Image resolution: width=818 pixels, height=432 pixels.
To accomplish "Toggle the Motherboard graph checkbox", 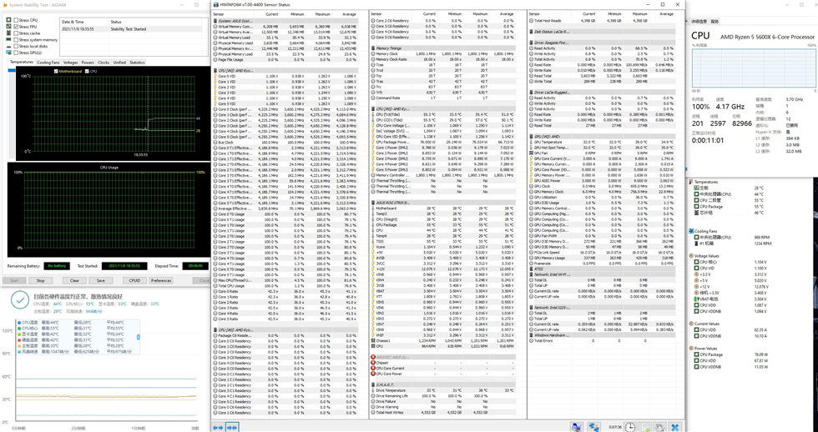I will (x=56, y=72).
